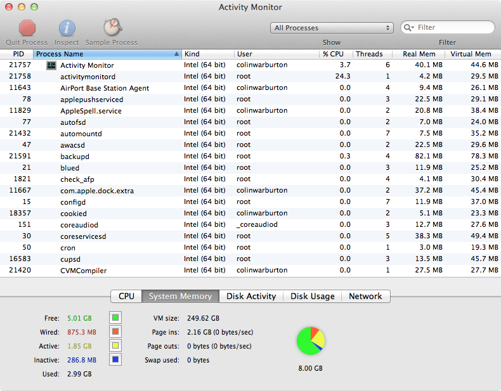Screen dimensions: 501x391
Task: Select the backupd process row
Action: [x=251, y=157]
